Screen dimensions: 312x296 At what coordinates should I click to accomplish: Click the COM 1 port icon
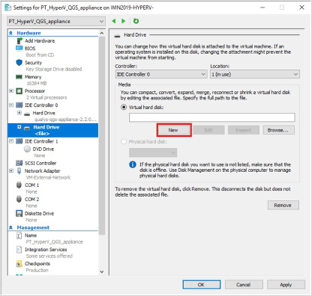click(x=19, y=185)
